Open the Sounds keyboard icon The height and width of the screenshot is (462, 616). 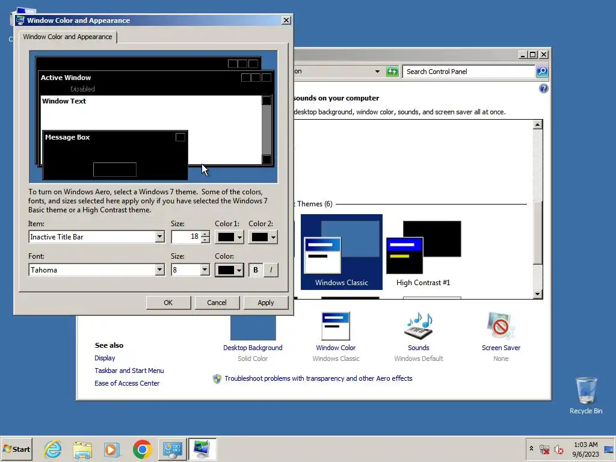pyautogui.click(x=419, y=325)
